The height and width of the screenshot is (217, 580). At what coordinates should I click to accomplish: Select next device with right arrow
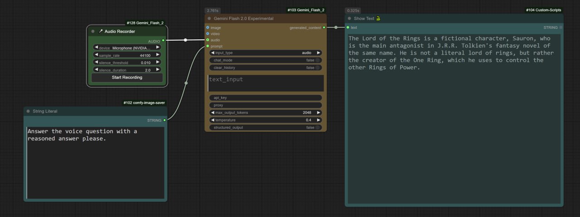click(158, 47)
